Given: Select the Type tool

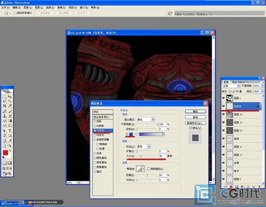Looking at the screenshot, I should (x=10, y=131).
